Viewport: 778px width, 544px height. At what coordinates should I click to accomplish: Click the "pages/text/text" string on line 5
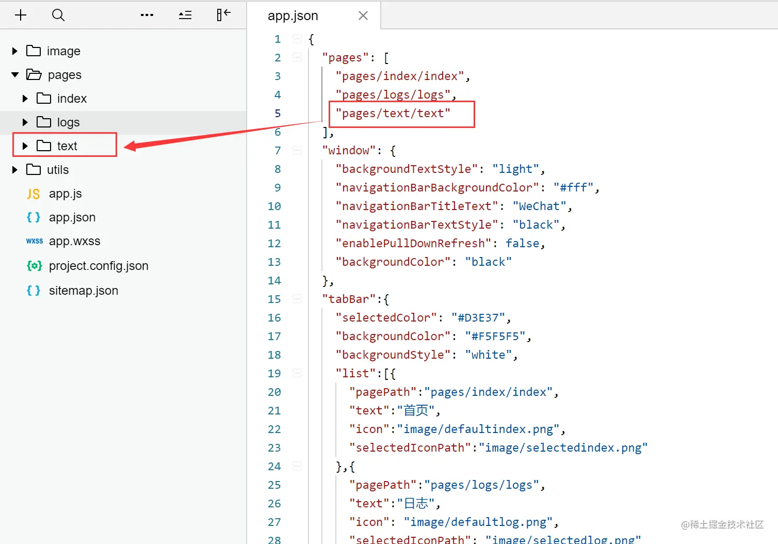coord(393,113)
